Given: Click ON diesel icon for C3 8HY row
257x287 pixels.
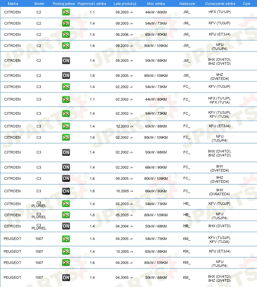Looking at the screenshot, I should (x=66, y=167).
